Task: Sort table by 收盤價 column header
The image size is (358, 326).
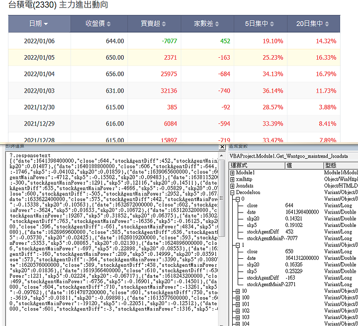Action: [x=99, y=23]
